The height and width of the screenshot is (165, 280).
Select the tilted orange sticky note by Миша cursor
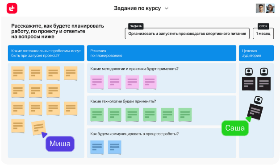(38, 128)
